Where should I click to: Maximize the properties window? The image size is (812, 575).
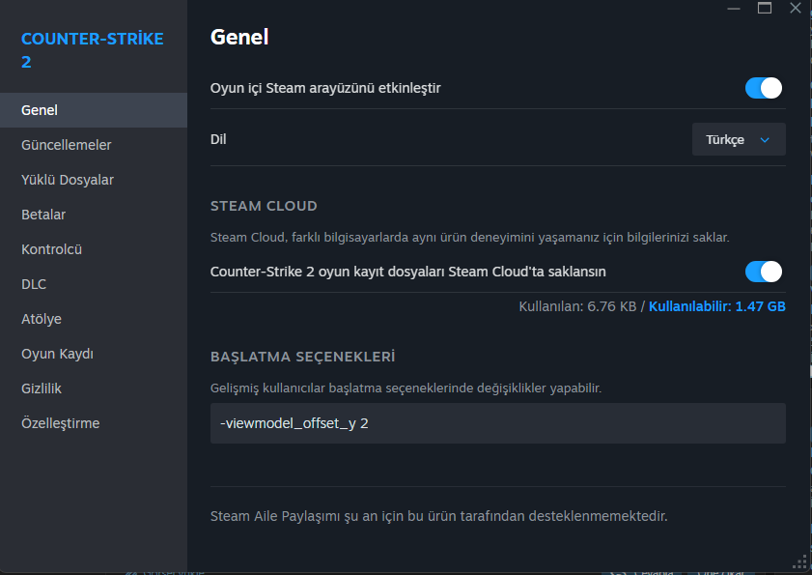click(765, 8)
